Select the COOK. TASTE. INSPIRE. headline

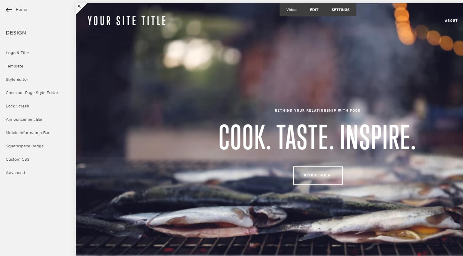pos(317,137)
